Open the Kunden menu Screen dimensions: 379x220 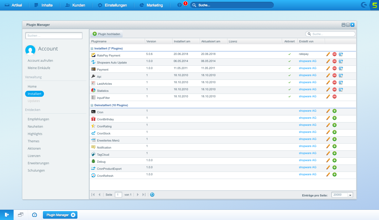[75, 5]
